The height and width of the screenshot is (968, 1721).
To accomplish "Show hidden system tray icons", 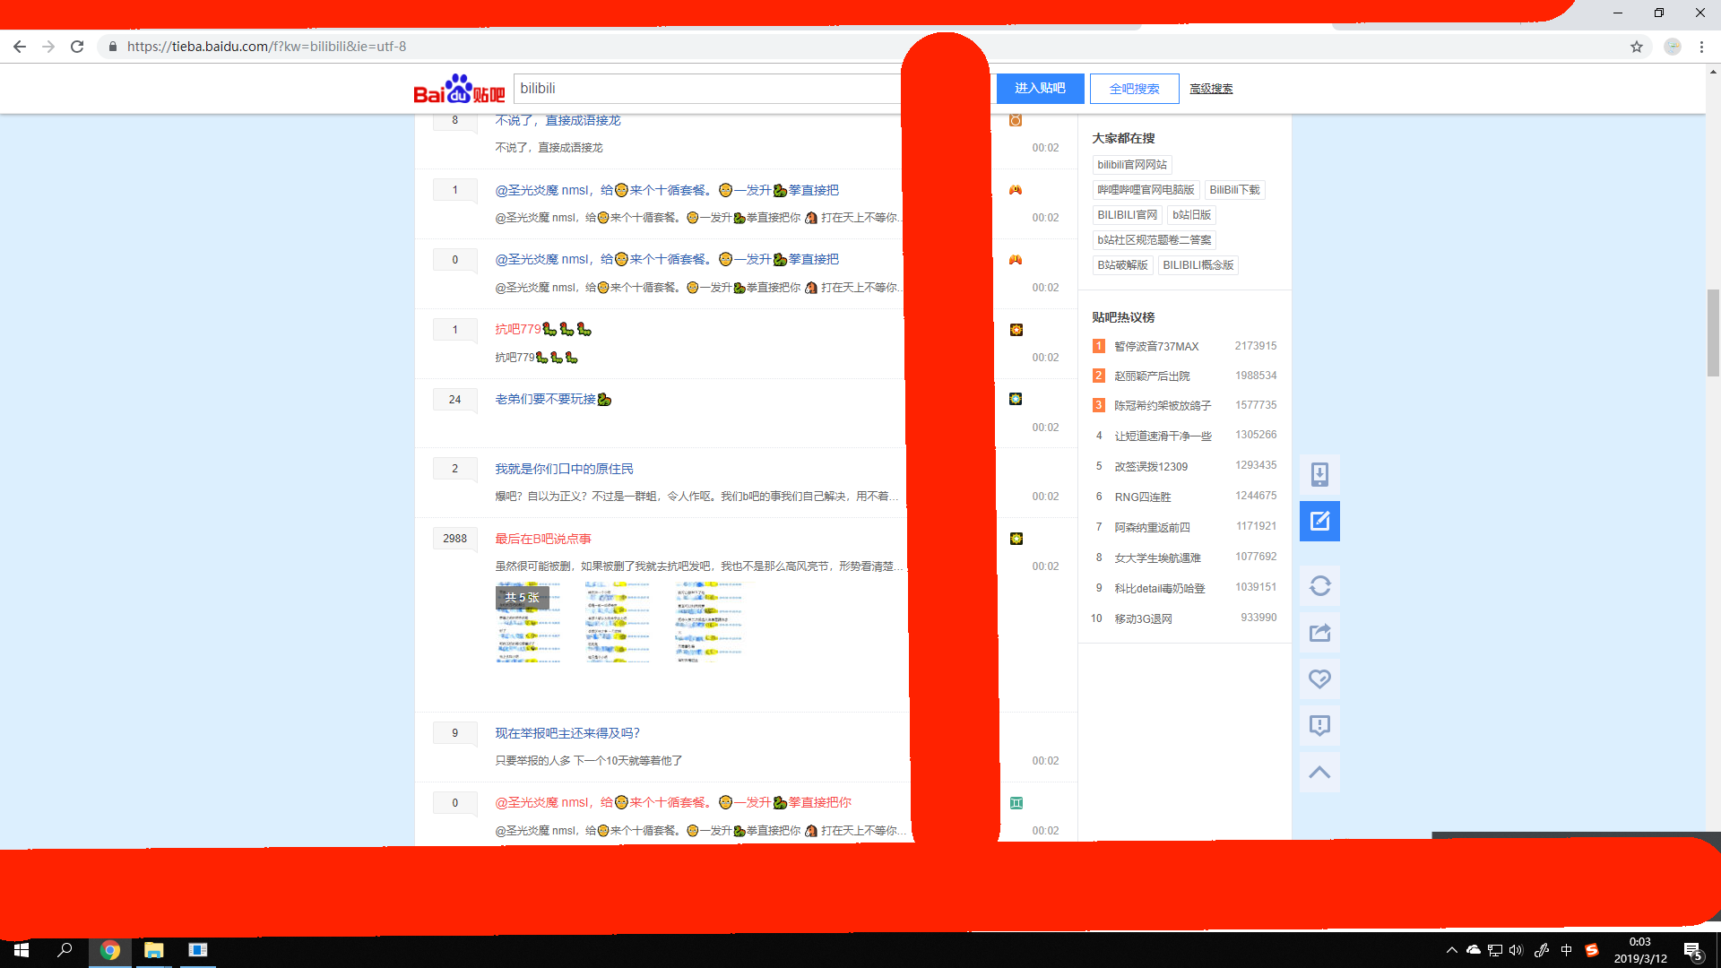I will (1451, 950).
